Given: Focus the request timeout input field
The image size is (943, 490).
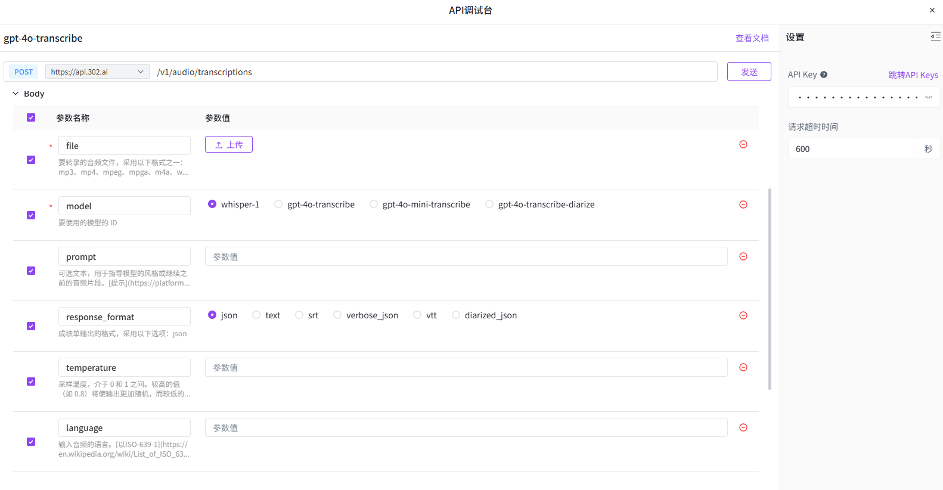Looking at the screenshot, I should tap(852, 149).
